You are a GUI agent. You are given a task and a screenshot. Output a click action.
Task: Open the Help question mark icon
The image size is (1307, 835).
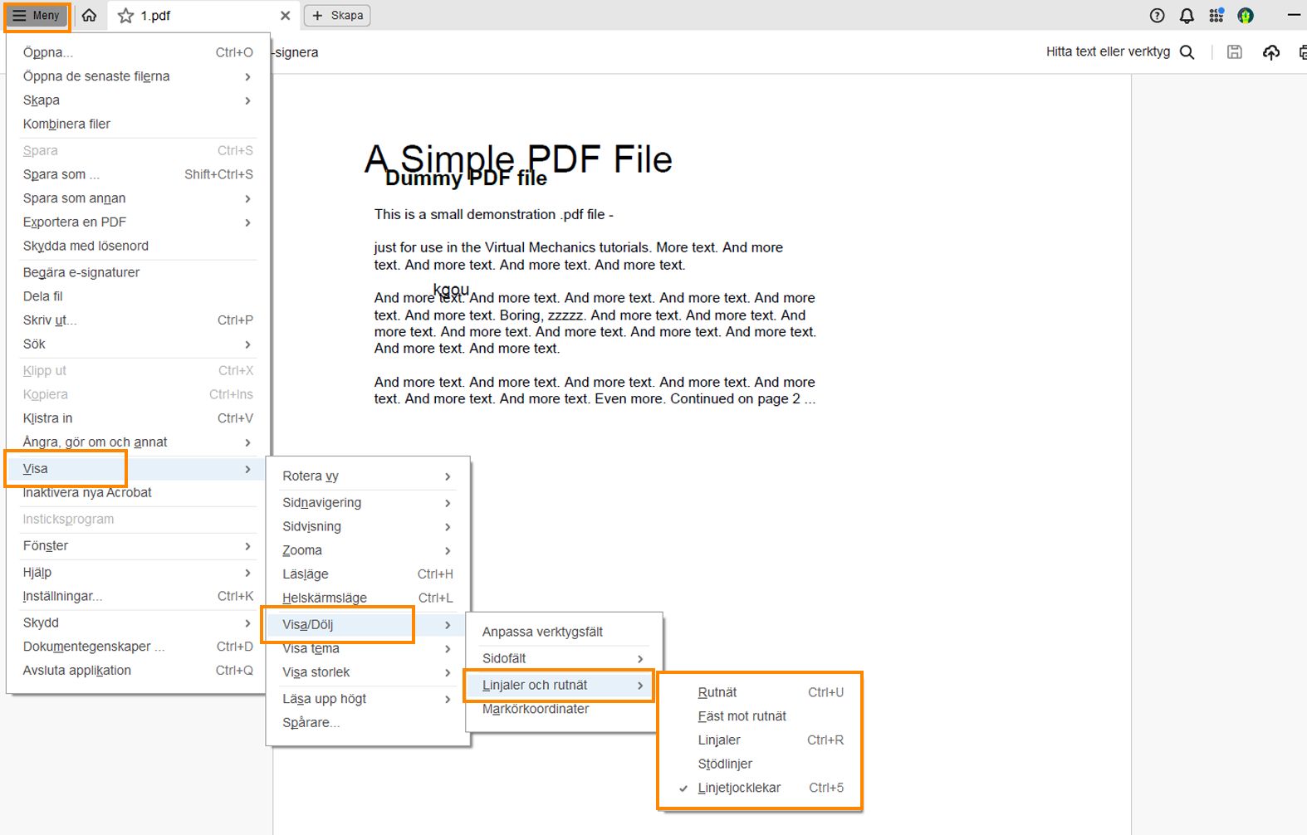pyautogui.click(x=1157, y=16)
